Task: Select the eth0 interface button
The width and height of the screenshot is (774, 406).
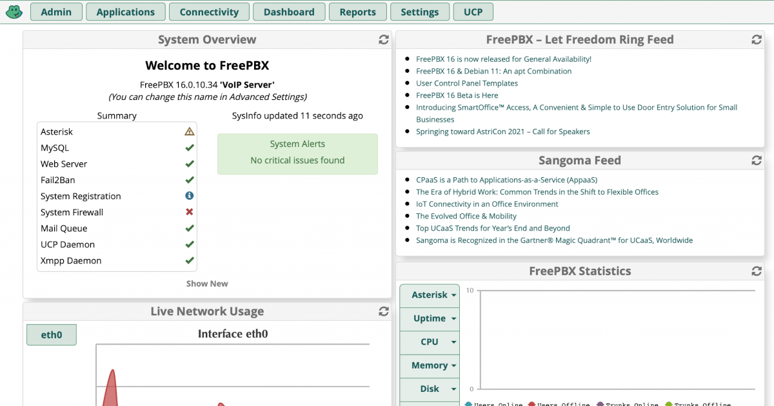Action: coord(52,335)
